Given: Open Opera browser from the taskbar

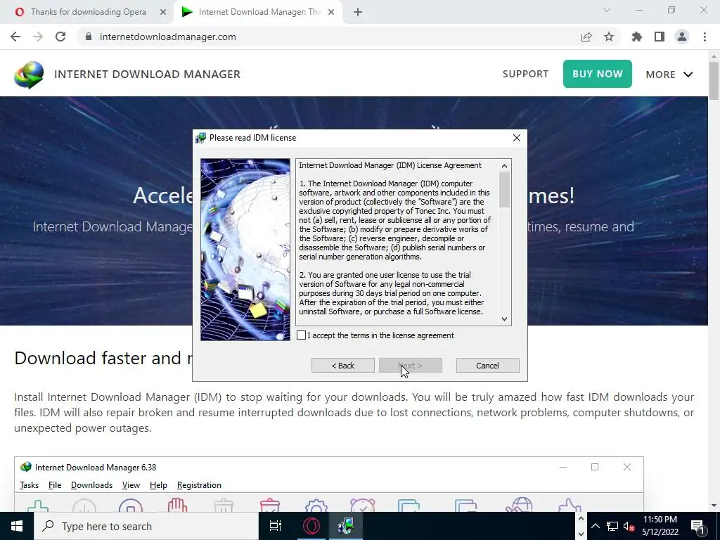Looking at the screenshot, I should pyautogui.click(x=311, y=526).
